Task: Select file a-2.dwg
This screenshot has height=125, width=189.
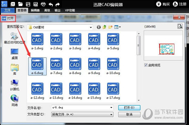Action: click(x=56, y=42)
